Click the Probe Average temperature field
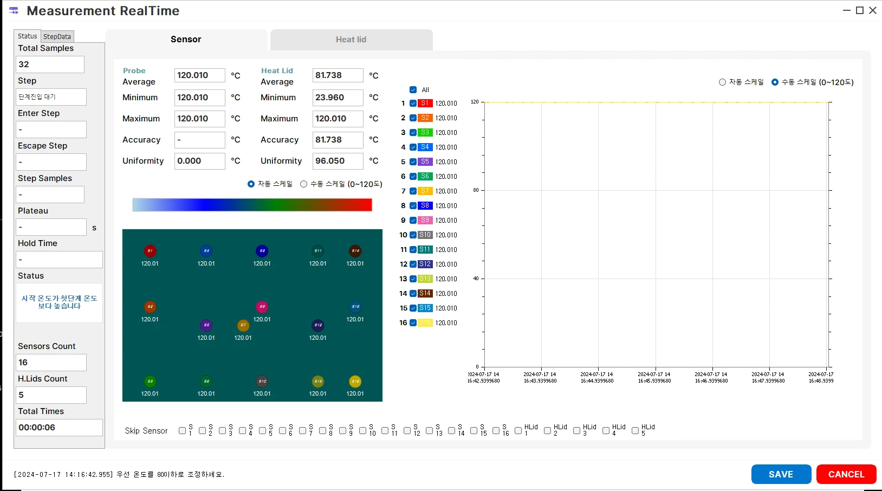This screenshot has height=491, width=882. [x=199, y=75]
